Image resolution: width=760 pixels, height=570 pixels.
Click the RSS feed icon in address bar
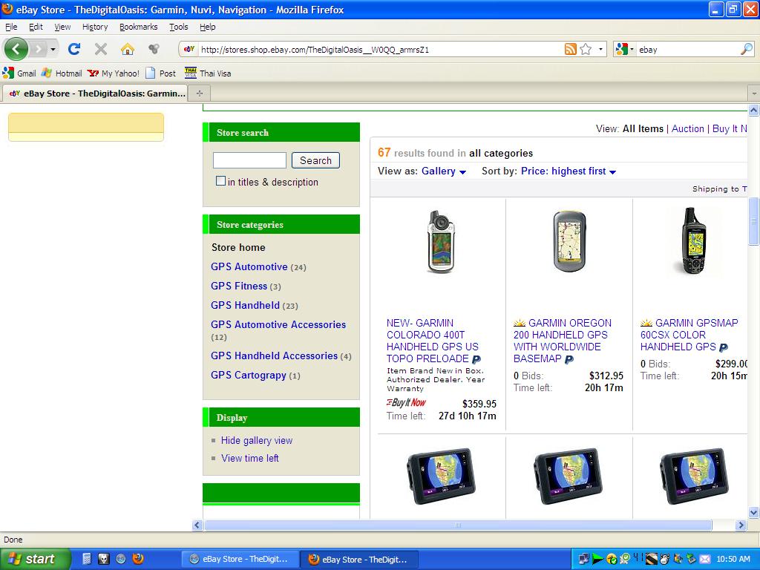coord(571,49)
